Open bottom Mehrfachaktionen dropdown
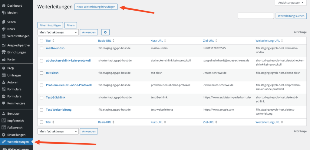The image size is (310, 150). [58, 131]
